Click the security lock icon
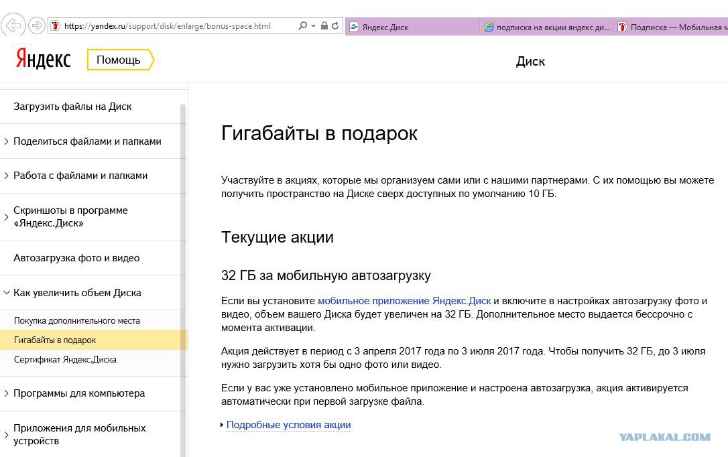The height and width of the screenshot is (457, 728). pos(324,26)
